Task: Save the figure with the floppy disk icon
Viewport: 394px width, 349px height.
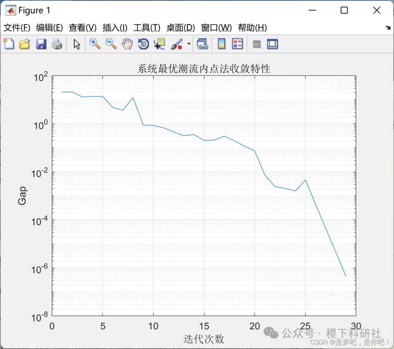Action: click(41, 44)
